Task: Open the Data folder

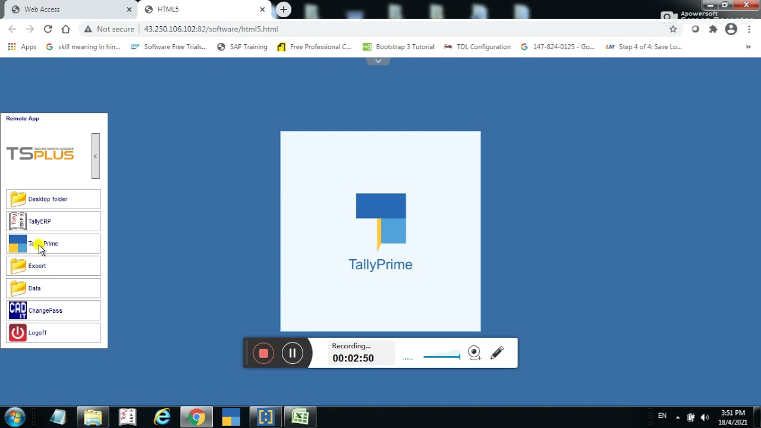Action: [x=54, y=288]
